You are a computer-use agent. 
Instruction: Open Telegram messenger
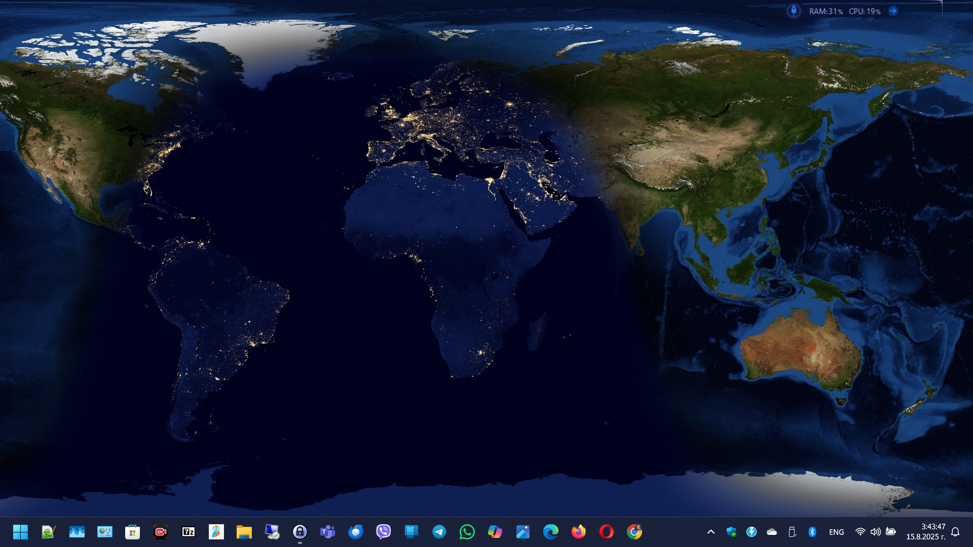tap(439, 532)
